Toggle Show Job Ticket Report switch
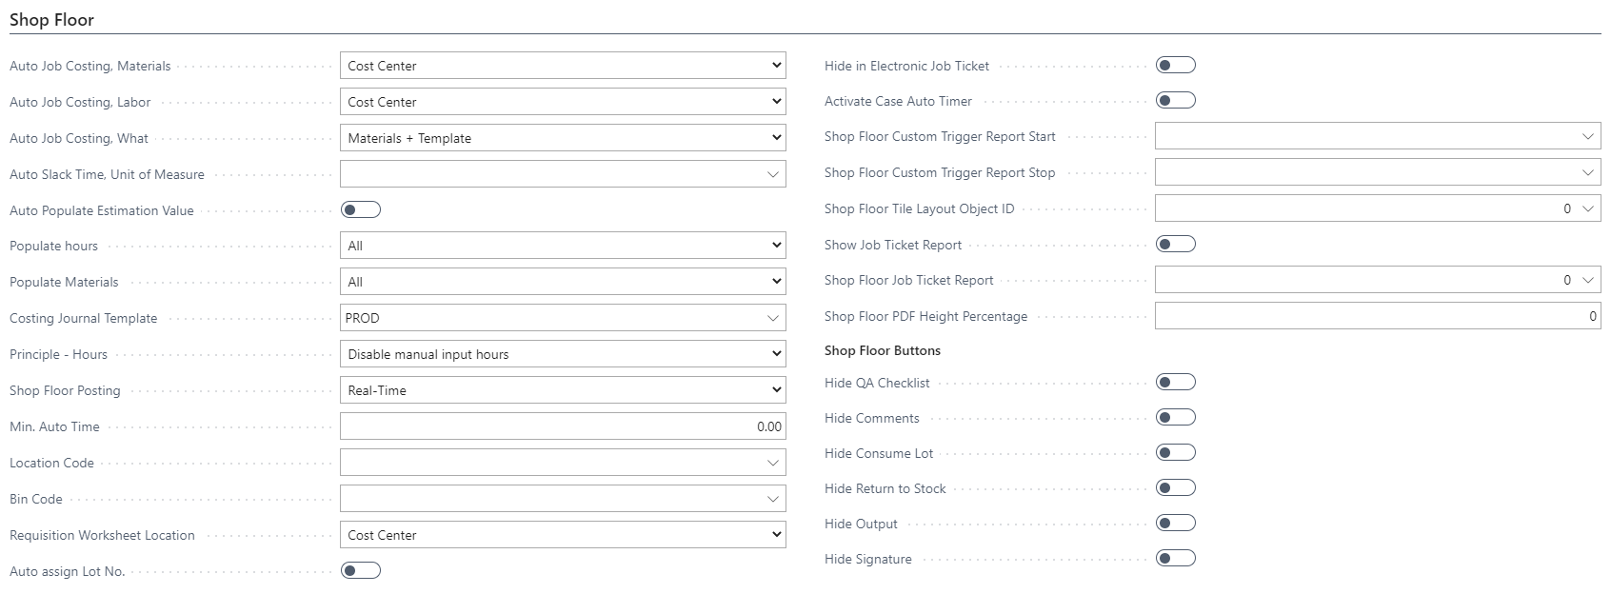The height and width of the screenshot is (594, 1611). pos(1176,244)
